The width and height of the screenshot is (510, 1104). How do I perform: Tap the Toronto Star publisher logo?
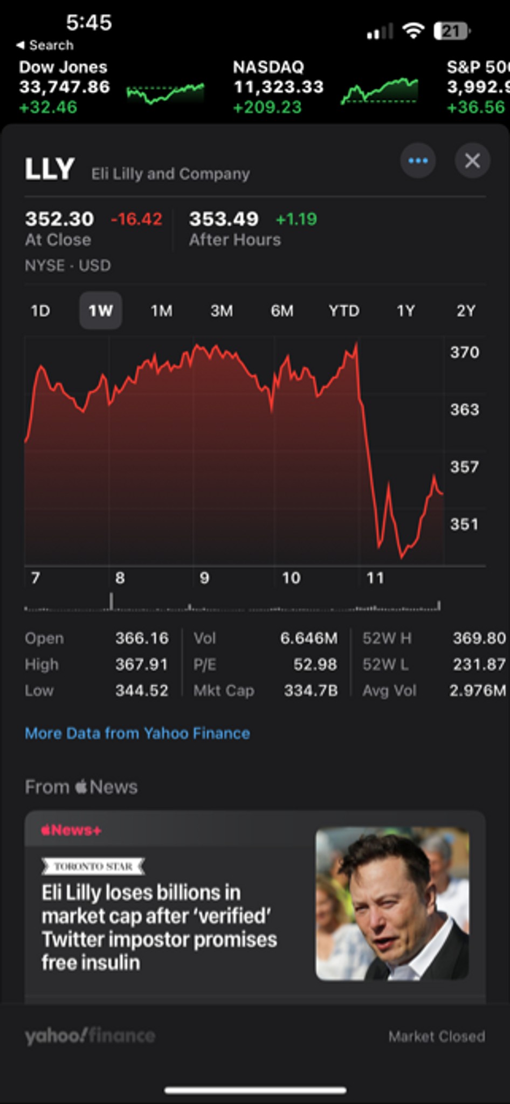click(93, 866)
